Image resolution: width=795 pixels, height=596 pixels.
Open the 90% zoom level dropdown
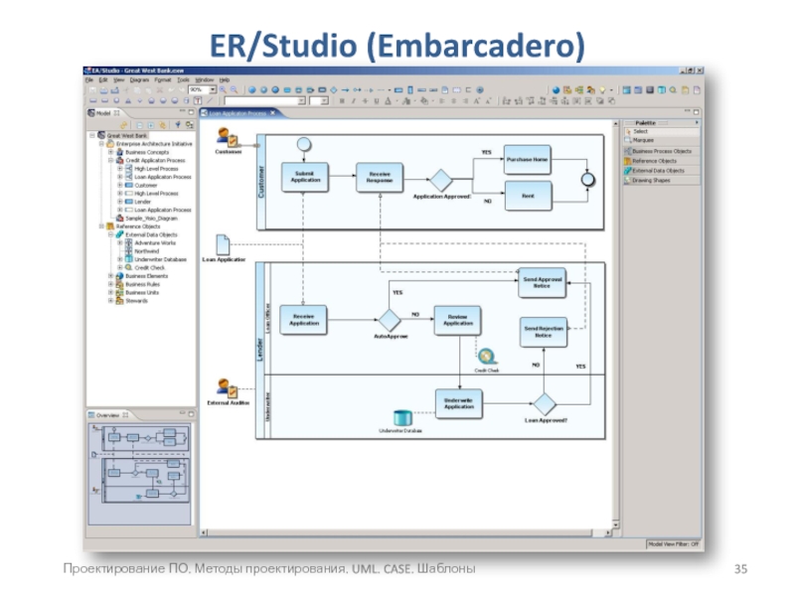(x=213, y=89)
